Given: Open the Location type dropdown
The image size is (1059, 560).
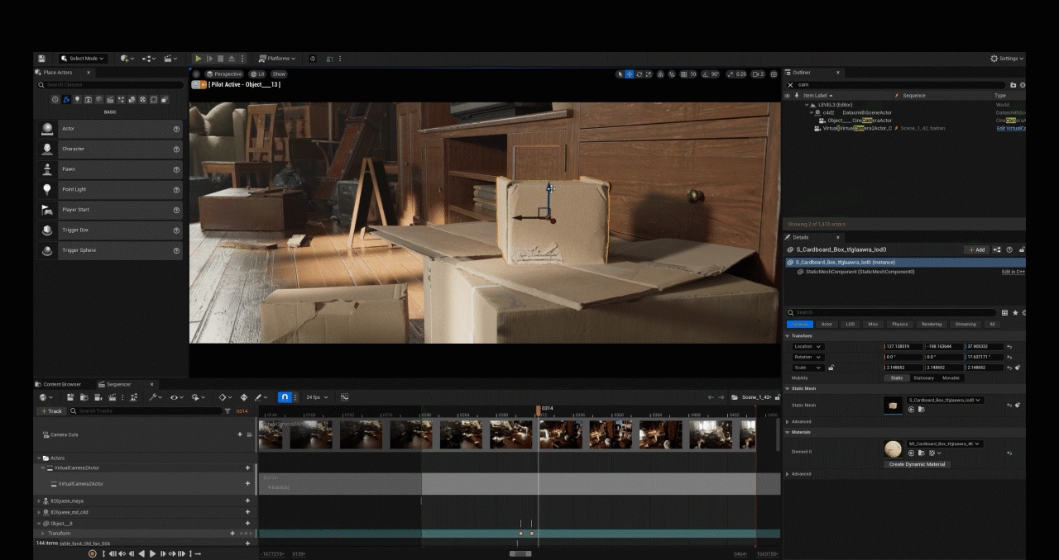Looking at the screenshot, I should coord(807,346).
